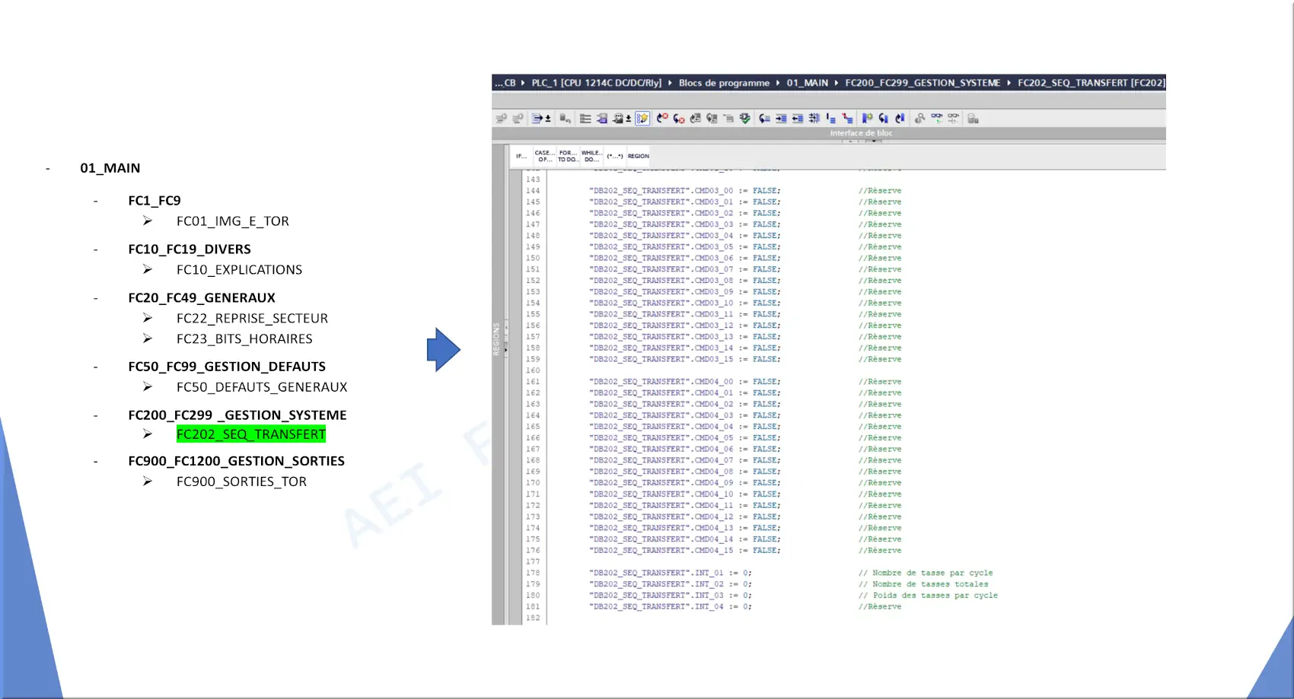Click the Interface de bloc bar
The height and width of the screenshot is (699, 1294).
[x=829, y=133]
